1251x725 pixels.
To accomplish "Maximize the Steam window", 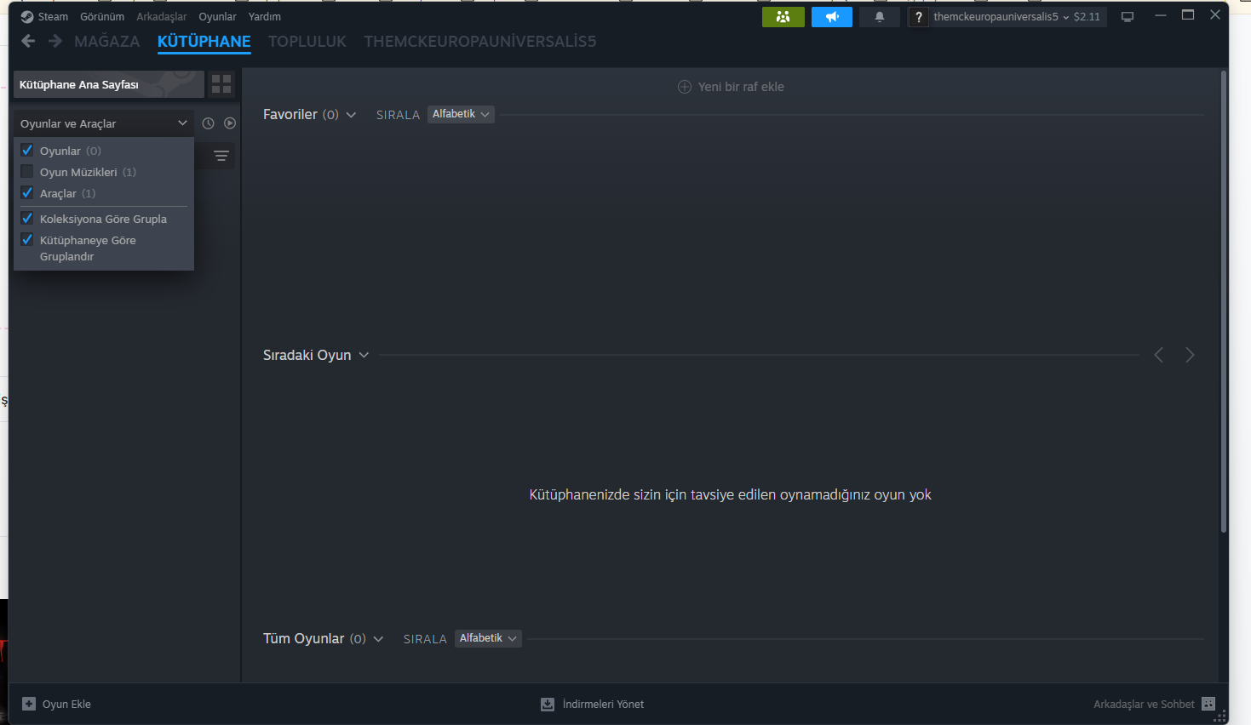I will pyautogui.click(x=1188, y=15).
